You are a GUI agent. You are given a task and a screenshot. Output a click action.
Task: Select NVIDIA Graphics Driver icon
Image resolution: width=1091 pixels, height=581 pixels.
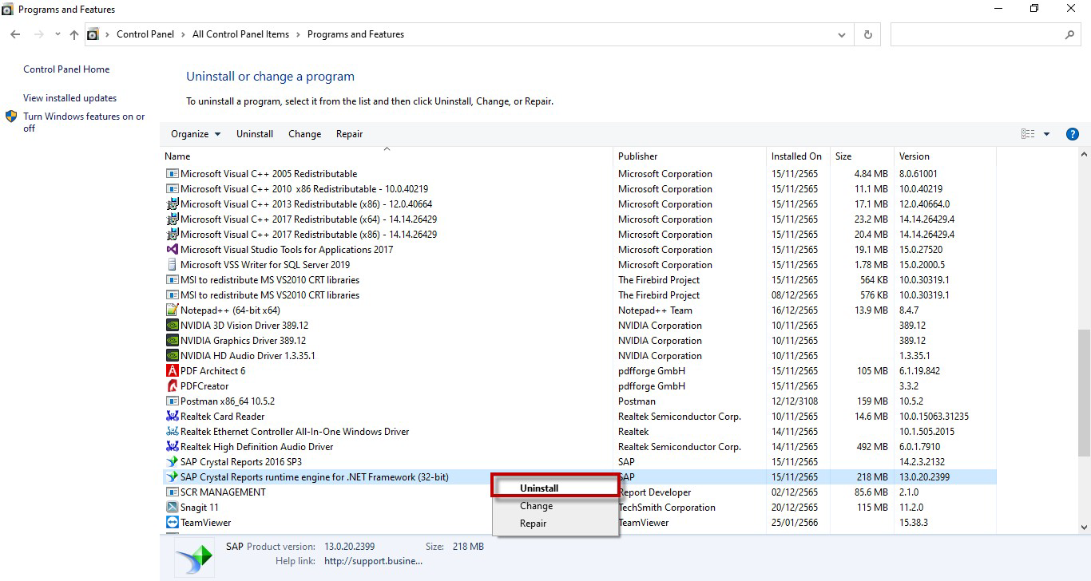pos(172,341)
